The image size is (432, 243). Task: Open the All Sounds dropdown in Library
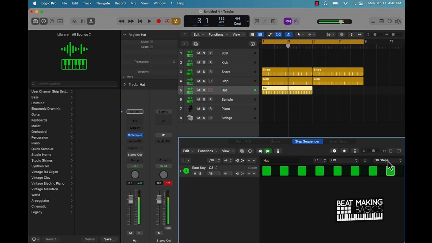pyautogui.click(x=81, y=34)
